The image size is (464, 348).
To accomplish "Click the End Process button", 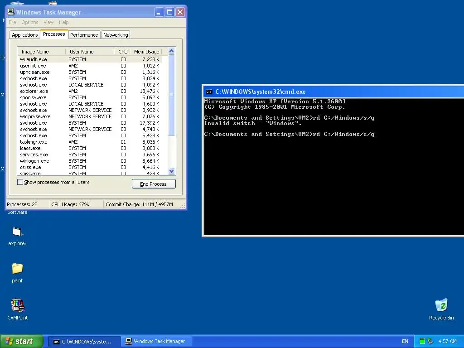I will pyautogui.click(x=154, y=184).
